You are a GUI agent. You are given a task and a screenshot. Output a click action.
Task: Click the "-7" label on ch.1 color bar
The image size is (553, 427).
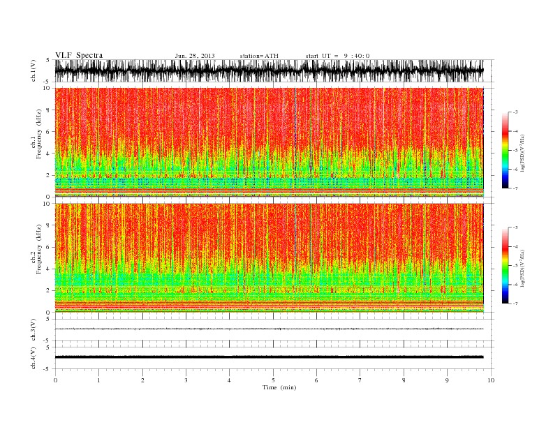(515, 188)
